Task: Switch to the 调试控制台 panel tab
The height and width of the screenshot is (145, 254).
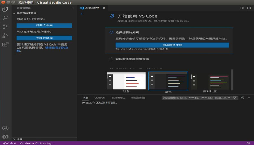Action: pyautogui.click(x=138, y=98)
